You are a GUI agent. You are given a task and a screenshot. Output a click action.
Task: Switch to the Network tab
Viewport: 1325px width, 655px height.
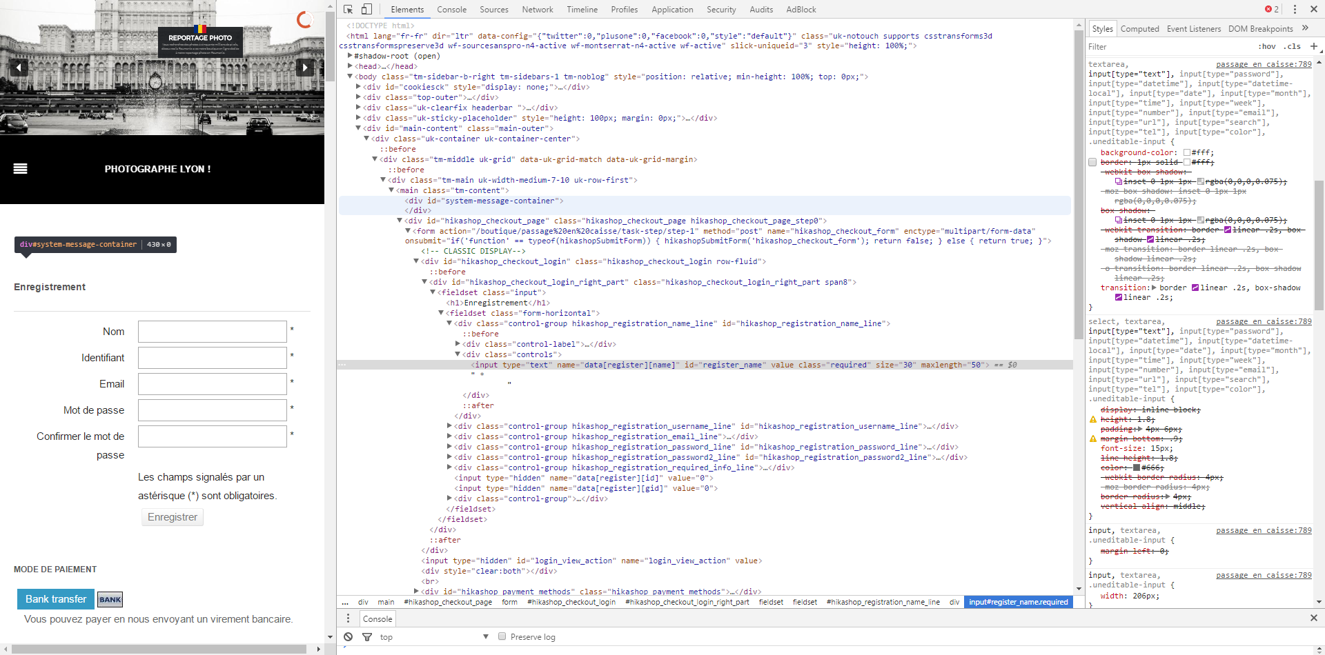(537, 10)
